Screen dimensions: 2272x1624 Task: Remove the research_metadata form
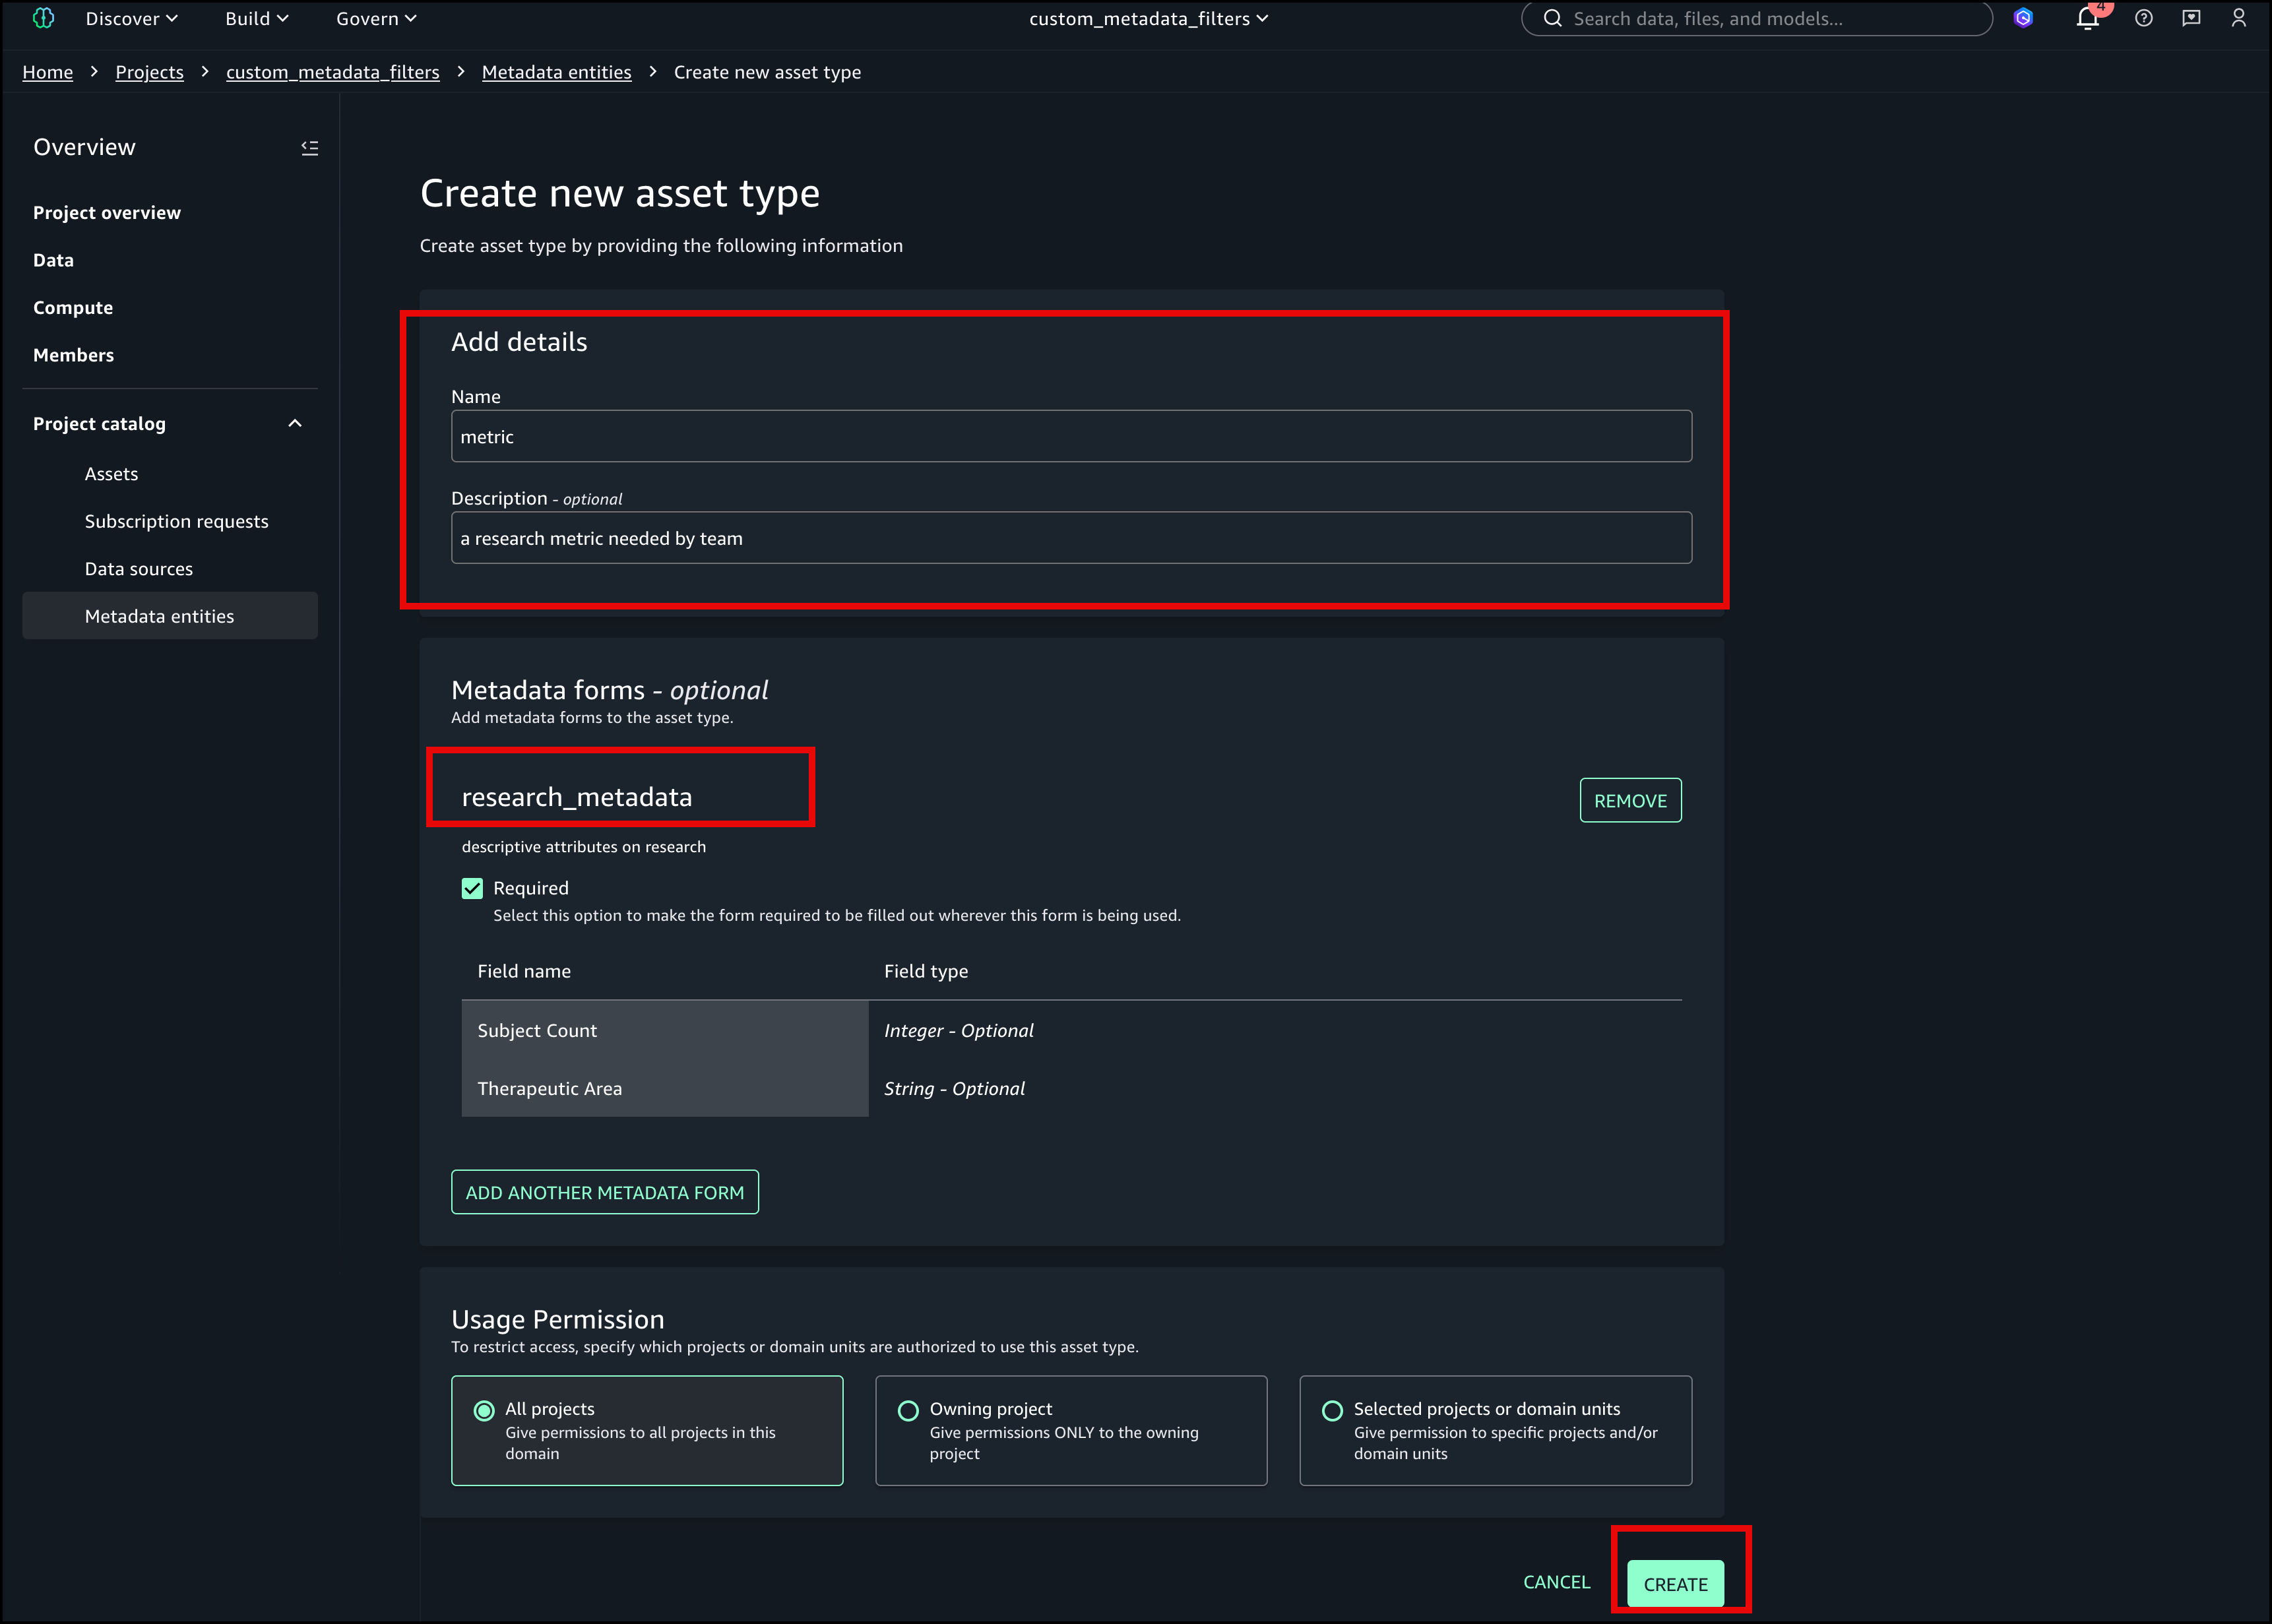1630,800
